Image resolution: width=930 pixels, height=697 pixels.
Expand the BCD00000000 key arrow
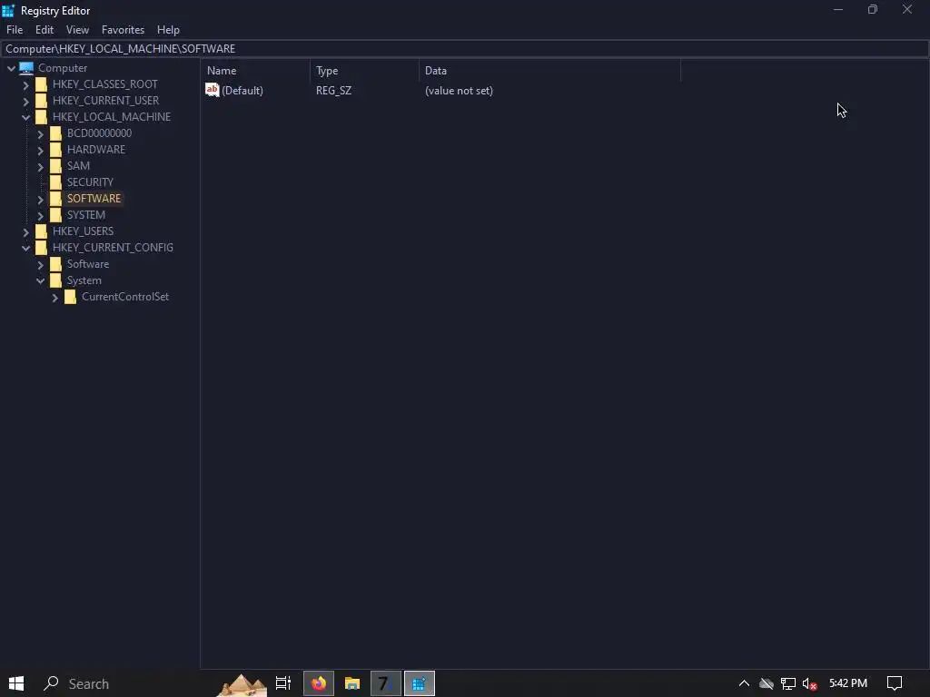tap(40, 134)
